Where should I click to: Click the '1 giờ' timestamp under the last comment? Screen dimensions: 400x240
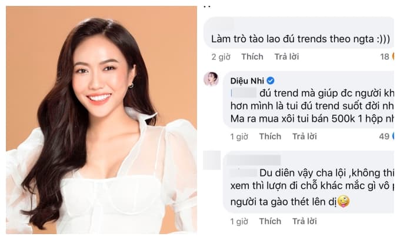point(239,221)
